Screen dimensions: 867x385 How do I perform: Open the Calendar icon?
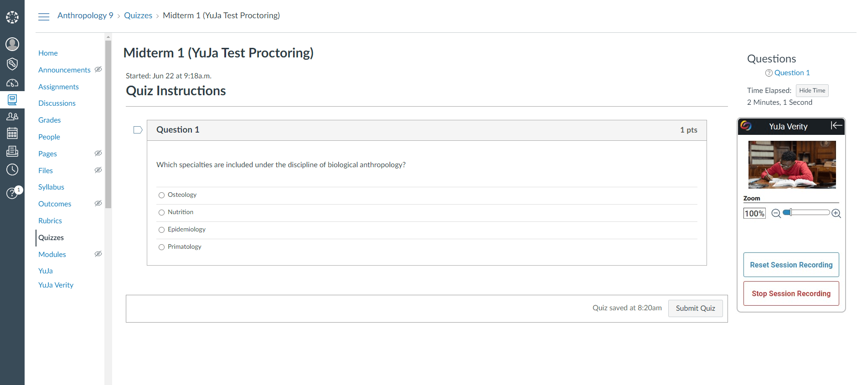(x=12, y=133)
